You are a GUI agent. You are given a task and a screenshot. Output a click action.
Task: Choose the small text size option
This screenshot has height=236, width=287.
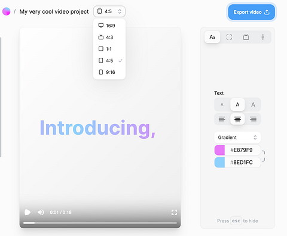pyautogui.click(x=222, y=104)
